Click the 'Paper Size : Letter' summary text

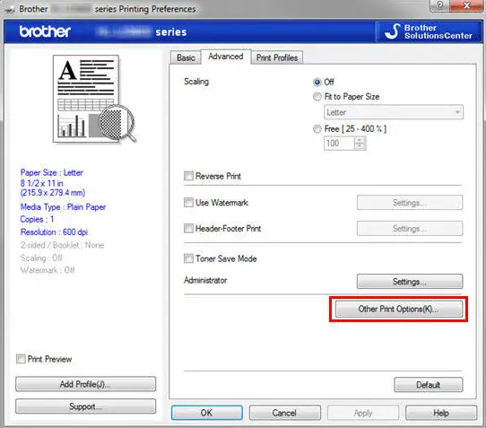52,173
